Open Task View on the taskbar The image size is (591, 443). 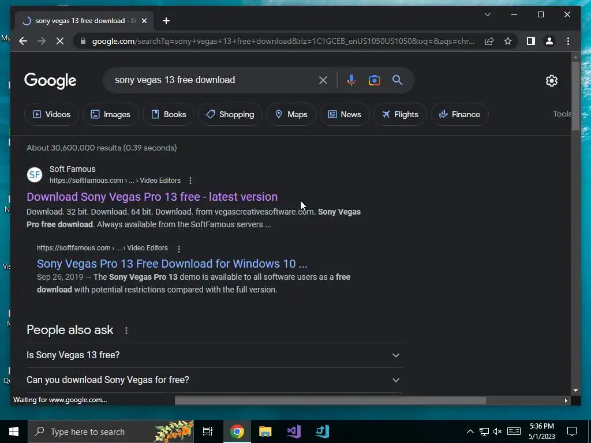click(x=208, y=431)
